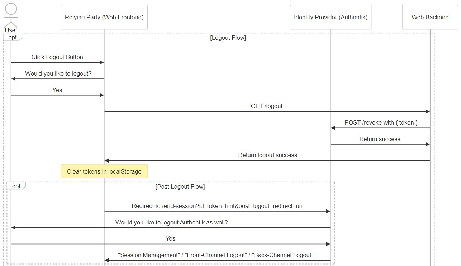Click the '[Logout Flow]' fragment title
This screenshot has height=266, width=461.
click(x=228, y=38)
